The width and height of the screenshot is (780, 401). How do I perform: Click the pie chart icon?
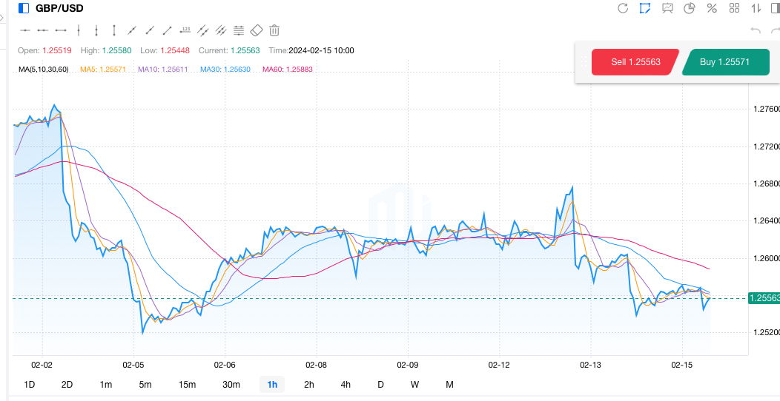point(690,8)
